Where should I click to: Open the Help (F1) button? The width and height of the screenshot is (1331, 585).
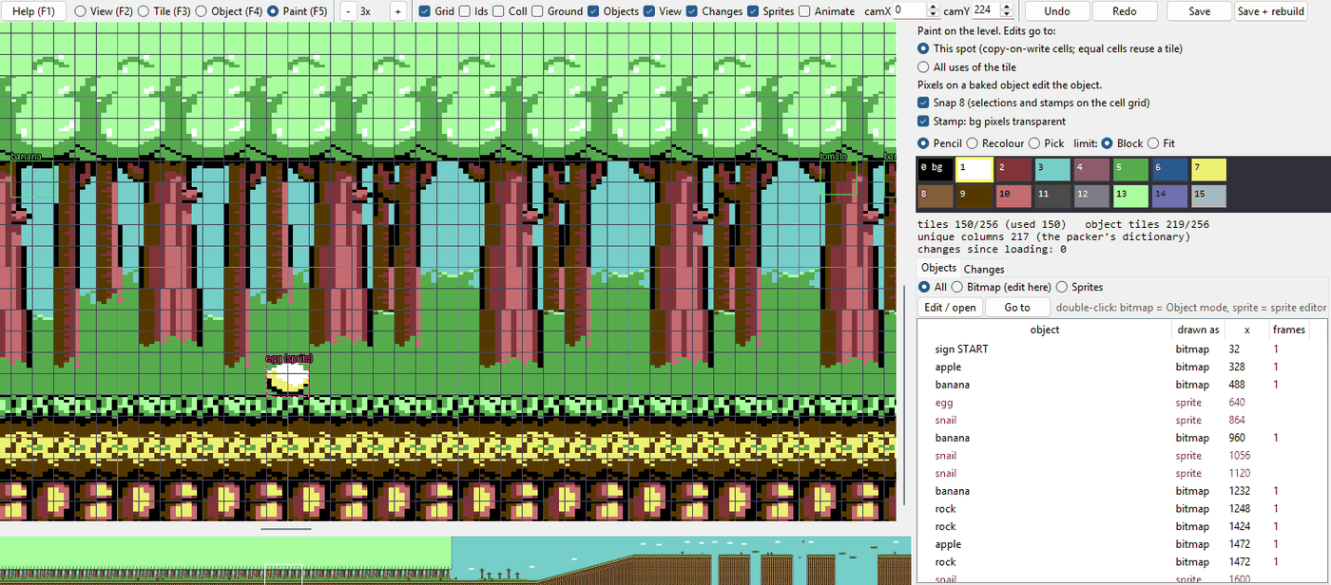pos(33,11)
